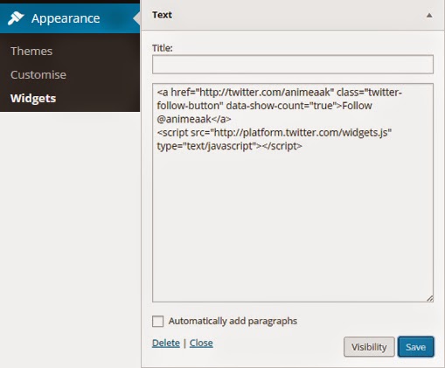Enable Automatically add paragraphs checkbox
445x368 pixels.
coord(157,322)
